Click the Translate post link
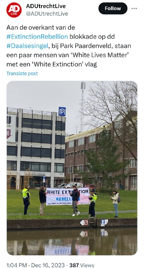 pos(22,73)
